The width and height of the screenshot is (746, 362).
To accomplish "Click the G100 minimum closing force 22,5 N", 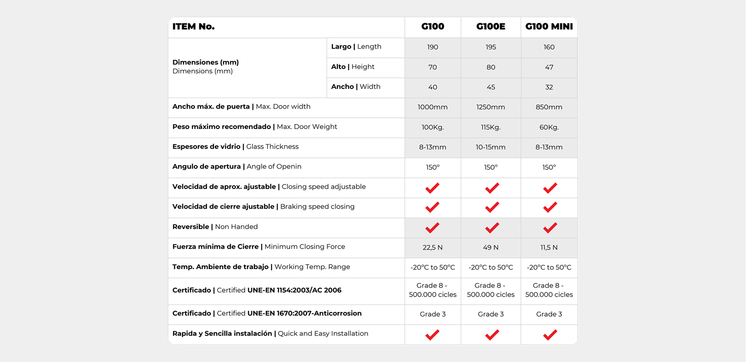I will click(433, 248).
